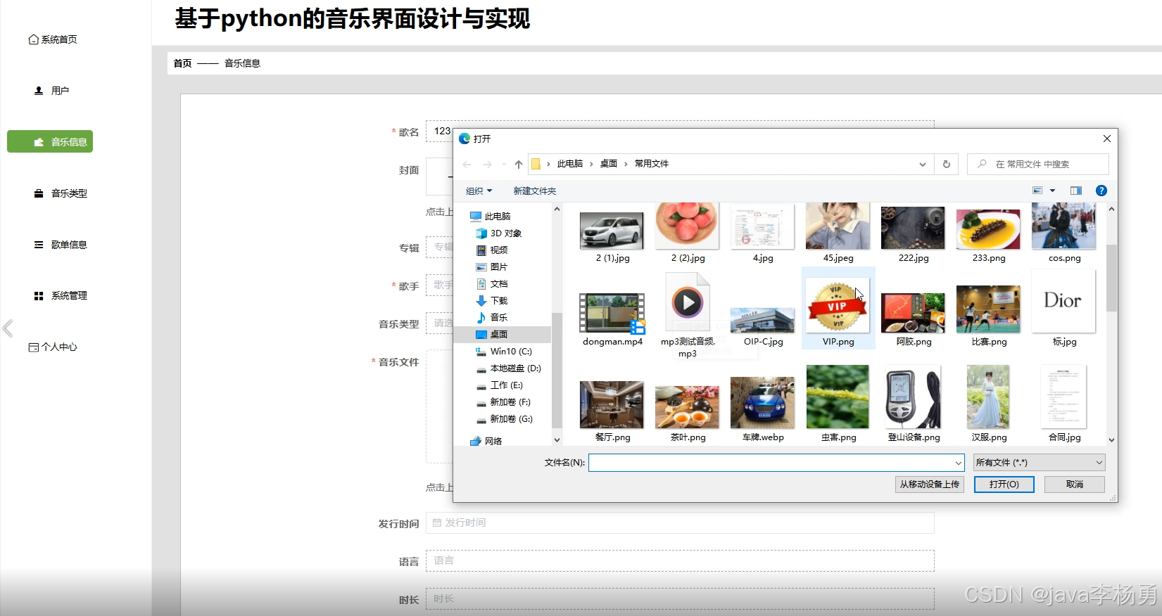Go up one folder level with the up arrow
Image resolution: width=1162 pixels, height=616 pixels.
pyautogui.click(x=519, y=164)
